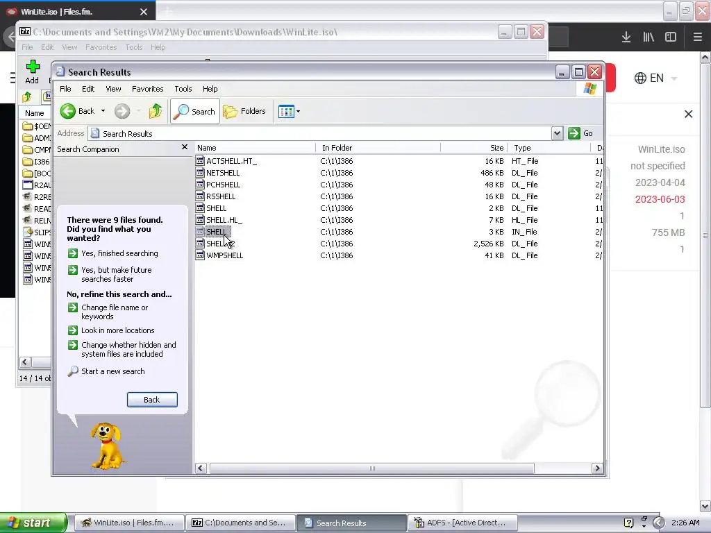Click the HT_ File type for ACTSHELL.HT_
Image resolution: width=711 pixels, height=533 pixels.
(525, 161)
